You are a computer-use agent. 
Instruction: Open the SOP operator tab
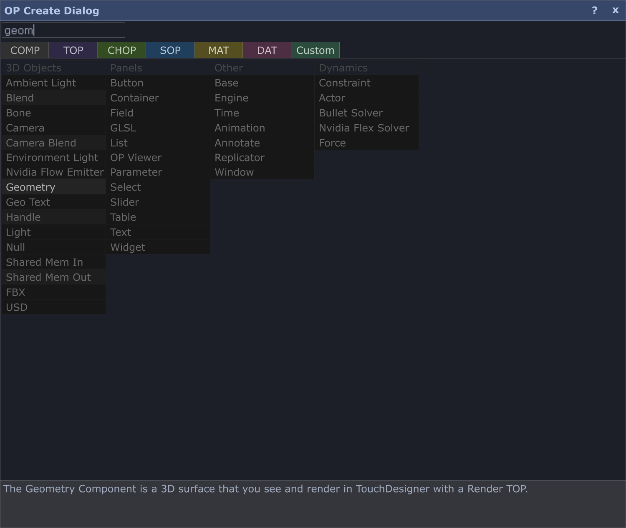170,50
